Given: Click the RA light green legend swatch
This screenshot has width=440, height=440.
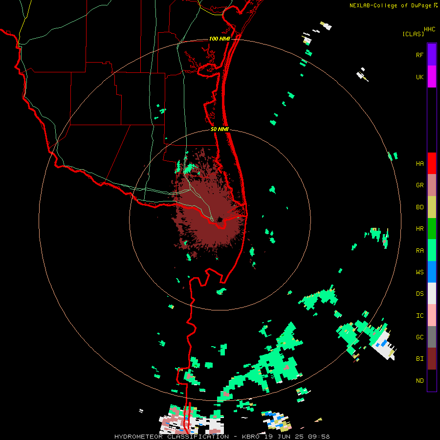Looking at the screenshot, I should coord(432,250).
